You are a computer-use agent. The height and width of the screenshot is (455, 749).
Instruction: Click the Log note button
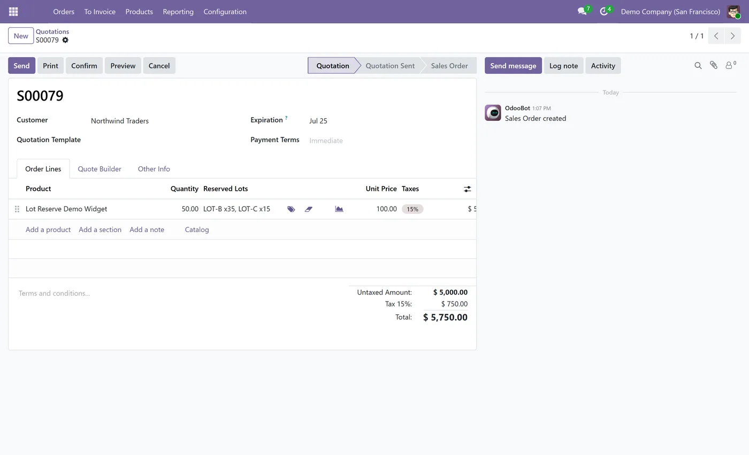tap(563, 65)
